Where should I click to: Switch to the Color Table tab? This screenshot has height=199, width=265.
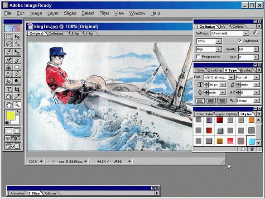pos(205,114)
